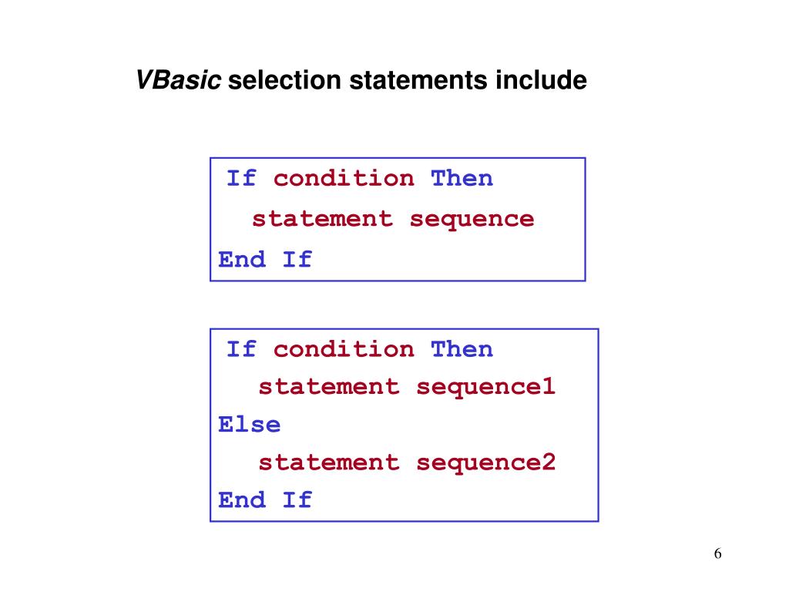Click 'statement sequence' text in first box

click(x=393, y=220)
